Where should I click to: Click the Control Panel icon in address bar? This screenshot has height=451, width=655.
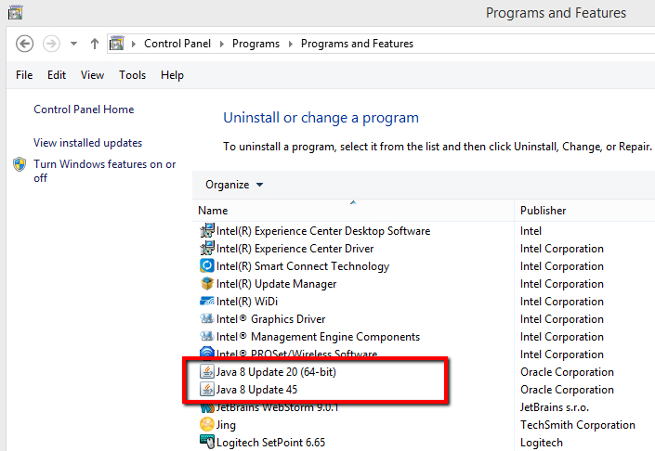coord(116,44)
